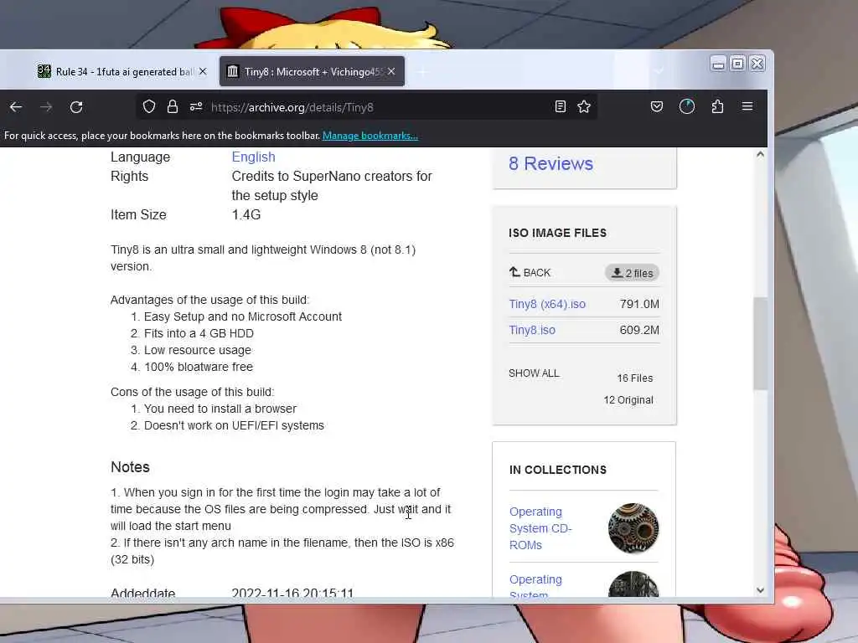This screenshot has height=643, width=858.
Task: Open Operating System CD-ROMs collection link
Action: point(540,528)
